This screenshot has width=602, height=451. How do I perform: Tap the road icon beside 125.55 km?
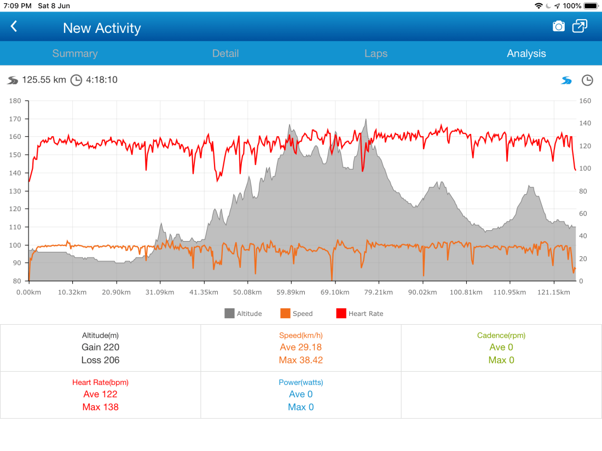pos(13,80)
